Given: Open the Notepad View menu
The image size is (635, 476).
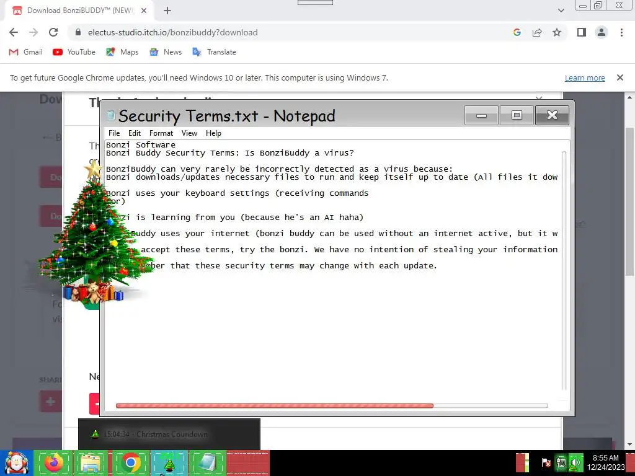Looking at the screenshot, I should [x=189, y=133].
